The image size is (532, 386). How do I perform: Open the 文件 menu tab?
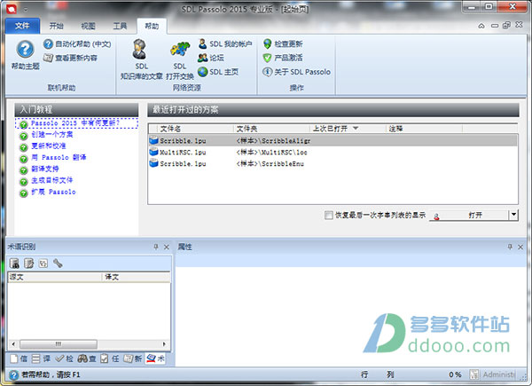click(22, 26)
